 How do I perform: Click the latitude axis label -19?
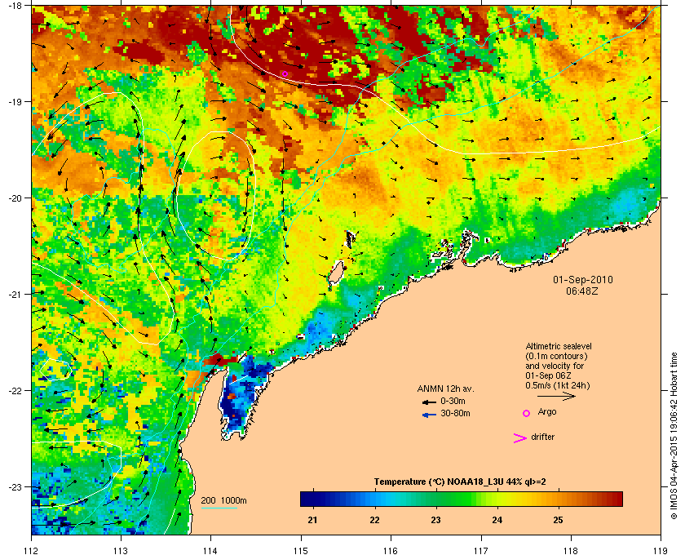(x=14, y=101)
